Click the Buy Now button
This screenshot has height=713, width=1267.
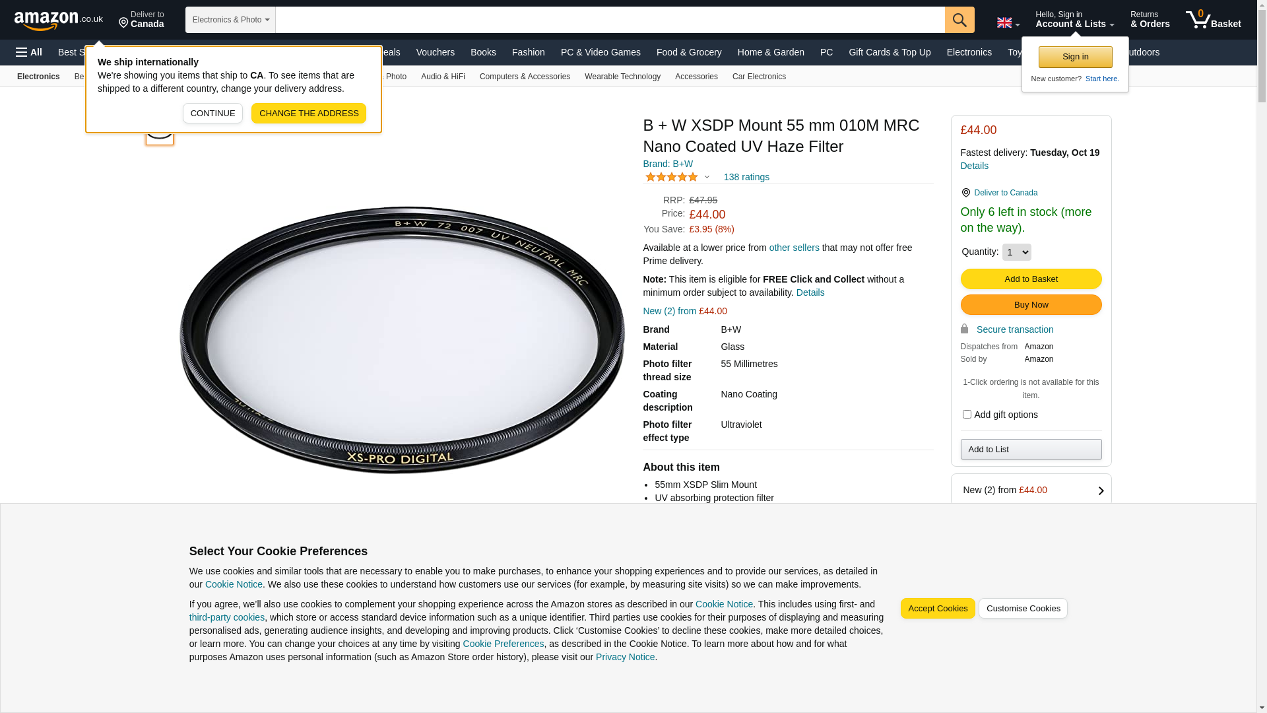point(1031,305)
